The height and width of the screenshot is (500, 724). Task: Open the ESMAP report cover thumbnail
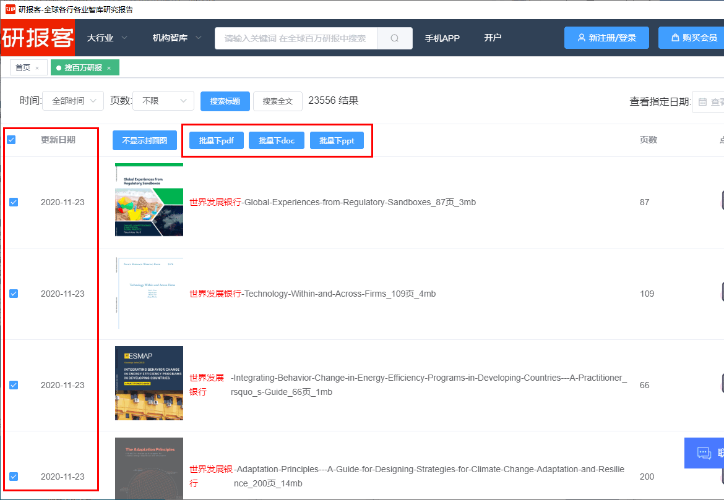[149, 383]
